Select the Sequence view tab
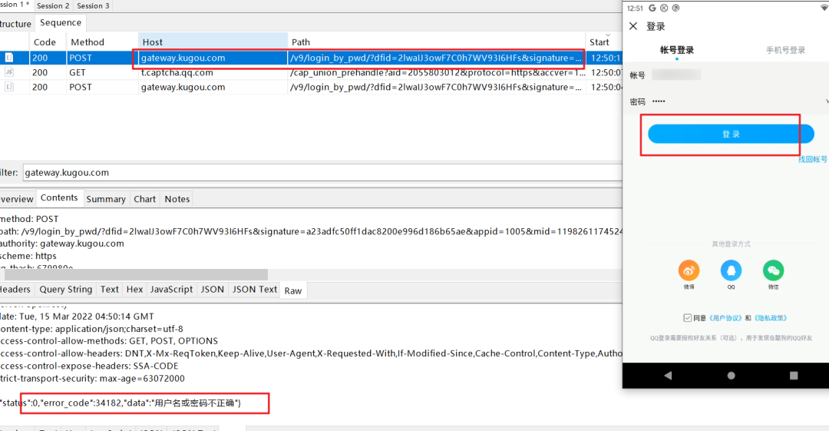829x431 pixels. point(61,23)
